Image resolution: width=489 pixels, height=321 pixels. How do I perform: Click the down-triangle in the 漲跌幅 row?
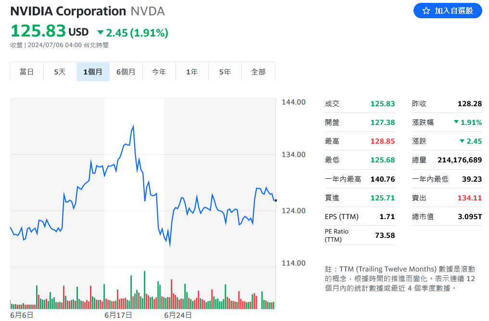point(456,123)
